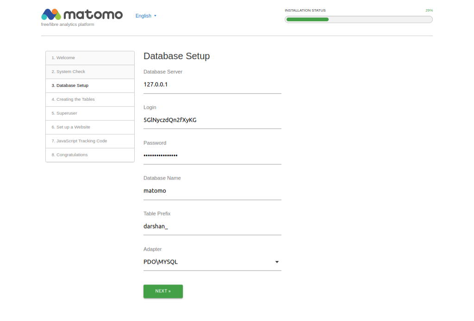This screenshot has height=321, width=474.
Task: Open the Adapter PDO\MYSQL dropdown
Action: (x=212, y=262)
